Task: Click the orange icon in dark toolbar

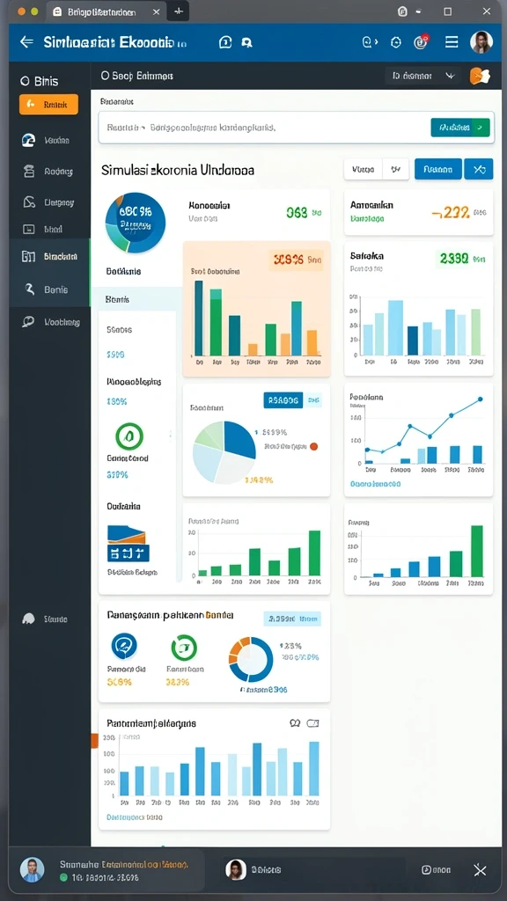Action: click(x=480, y=76)
